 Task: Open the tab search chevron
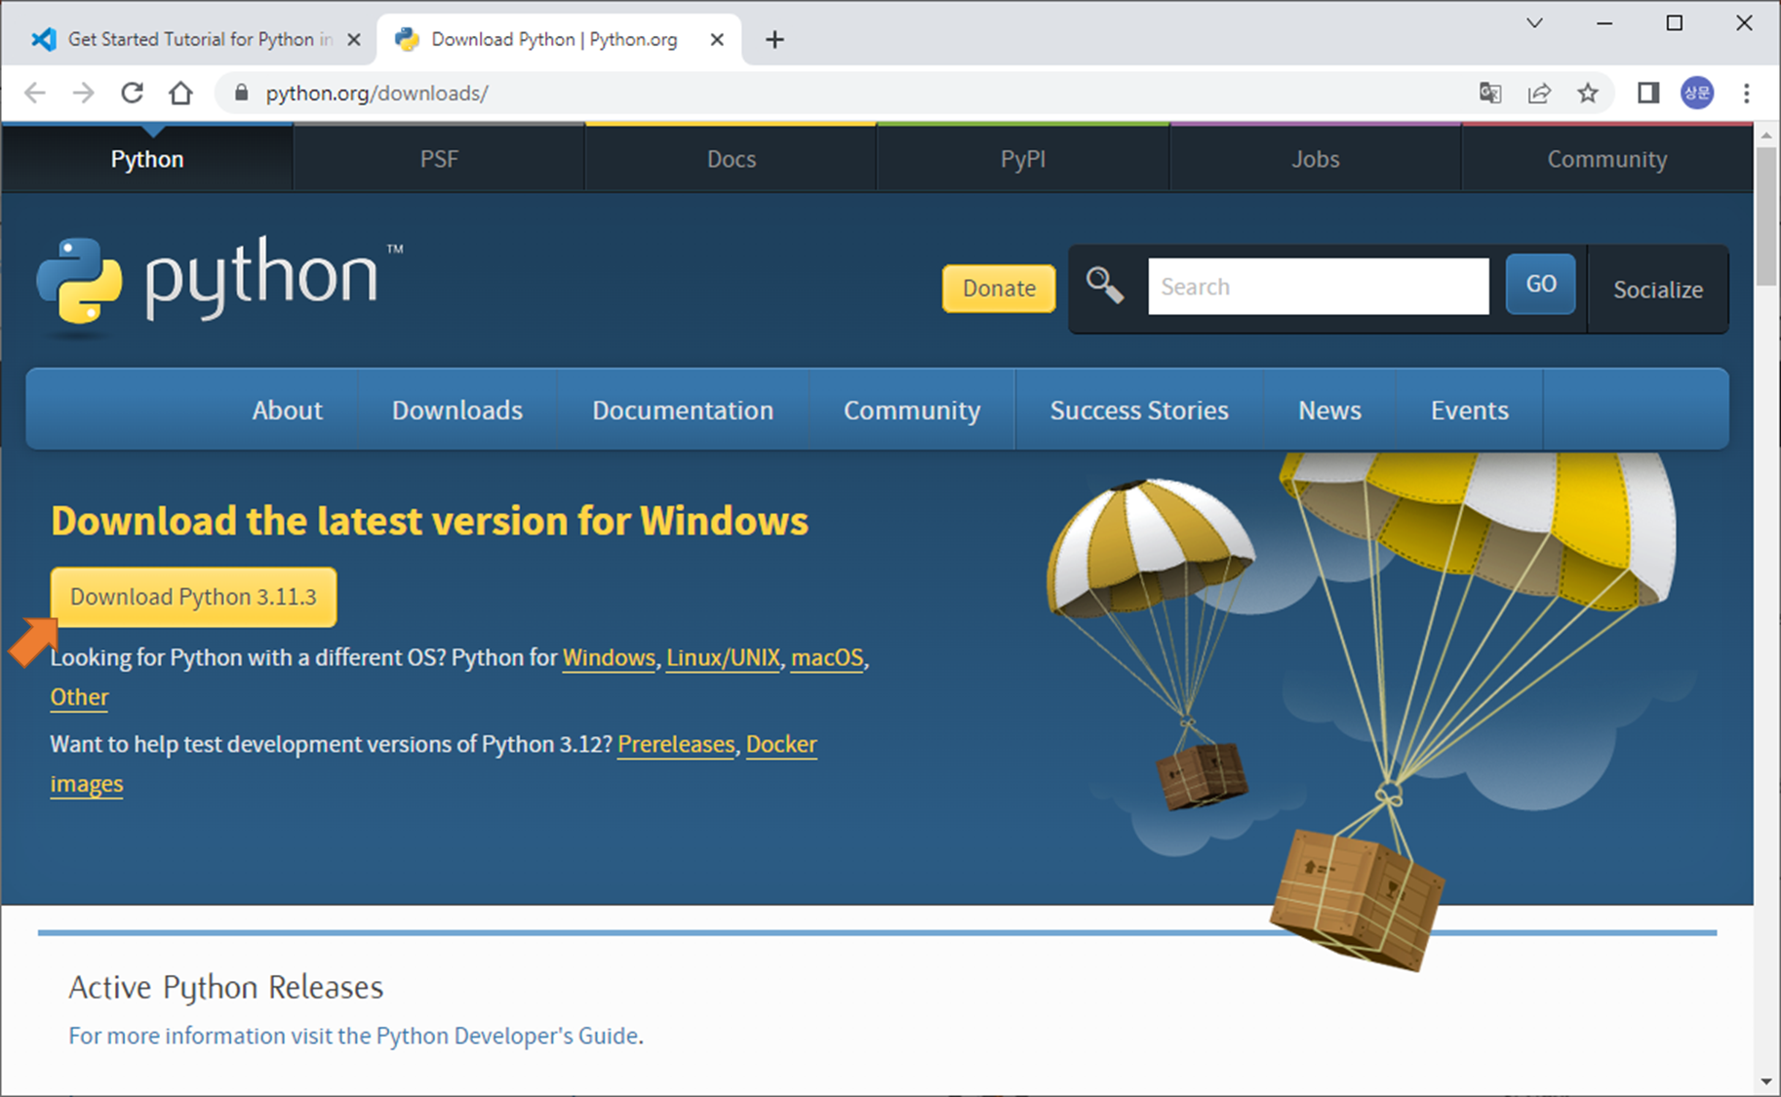pos(1534,23)
